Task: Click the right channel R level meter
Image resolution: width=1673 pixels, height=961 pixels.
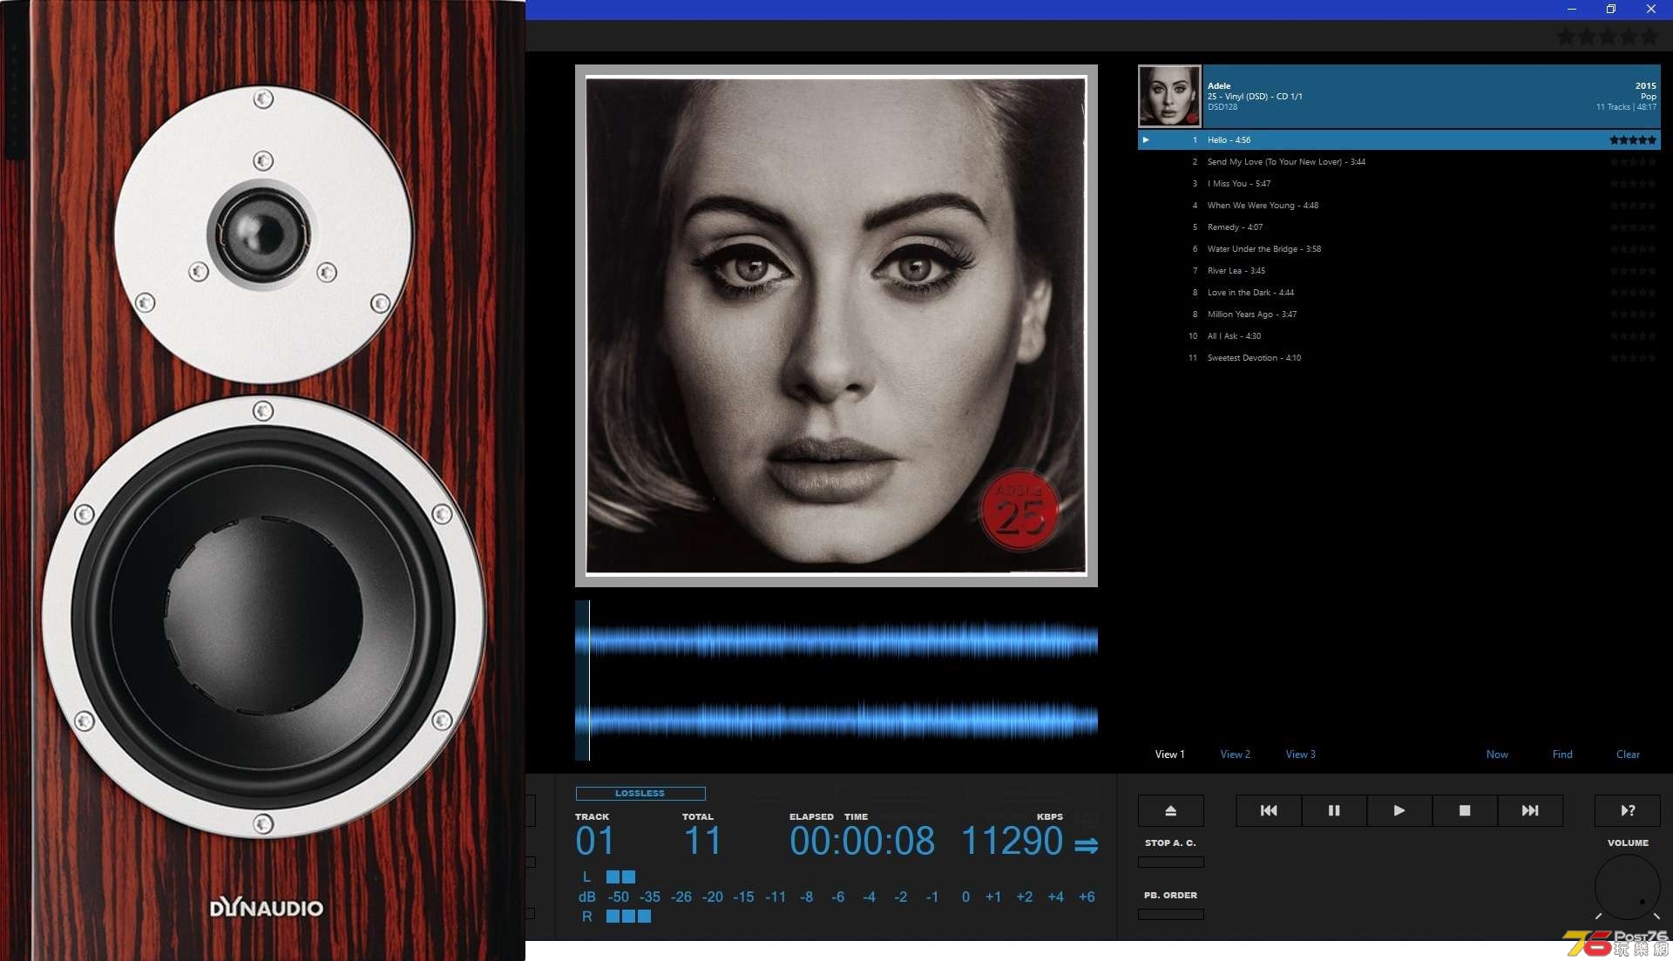Action: pyautogui.click(x=628, y=917)
